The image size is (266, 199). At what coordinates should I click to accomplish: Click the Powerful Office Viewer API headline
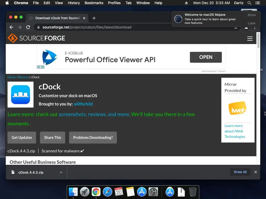[110, 60]
